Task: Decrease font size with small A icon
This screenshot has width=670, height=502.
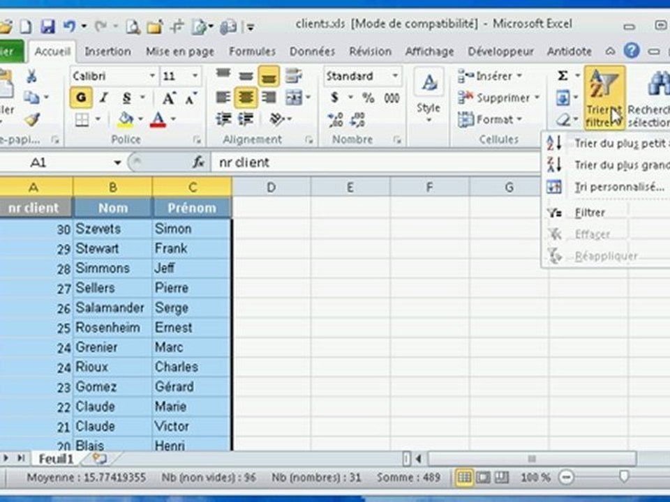Action: tap(191, 98)
